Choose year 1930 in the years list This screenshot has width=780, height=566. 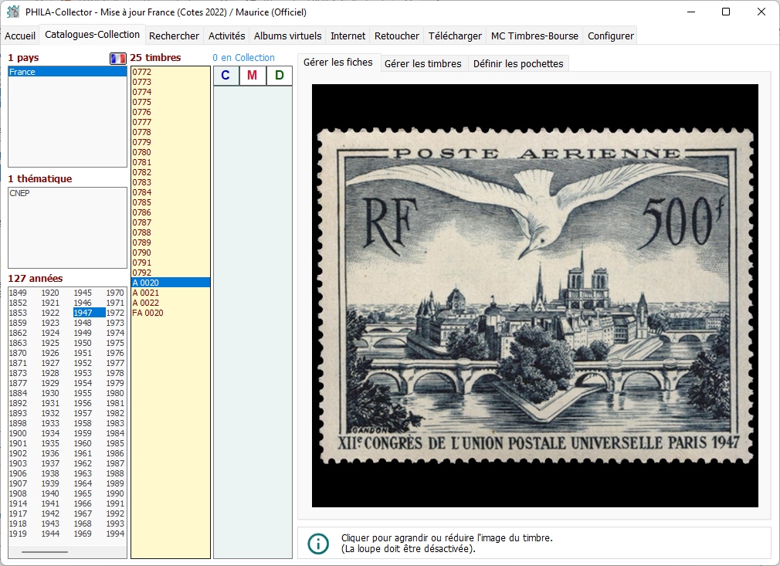coord(50,393)
